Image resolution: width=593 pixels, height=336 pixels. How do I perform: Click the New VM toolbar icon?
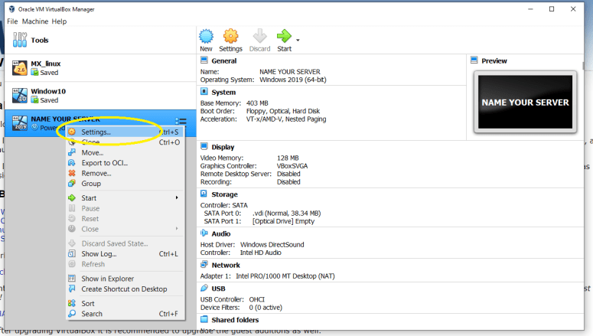pos(206,39)
